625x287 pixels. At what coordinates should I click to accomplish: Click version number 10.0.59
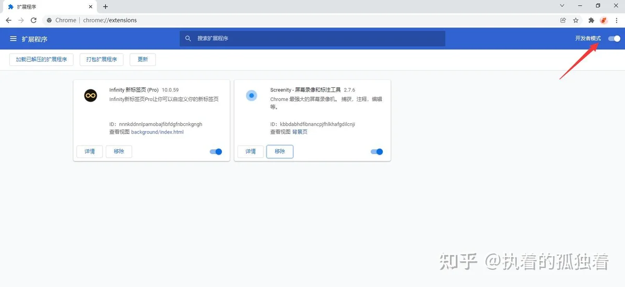(170, 90)
